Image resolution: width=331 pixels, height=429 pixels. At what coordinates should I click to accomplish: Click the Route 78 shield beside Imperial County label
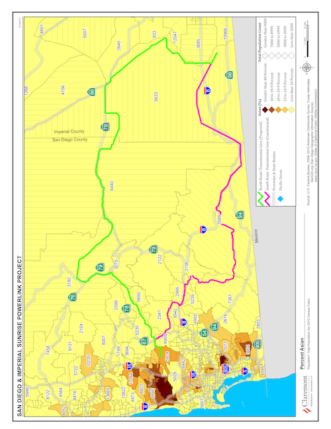[x=105, y=127]
